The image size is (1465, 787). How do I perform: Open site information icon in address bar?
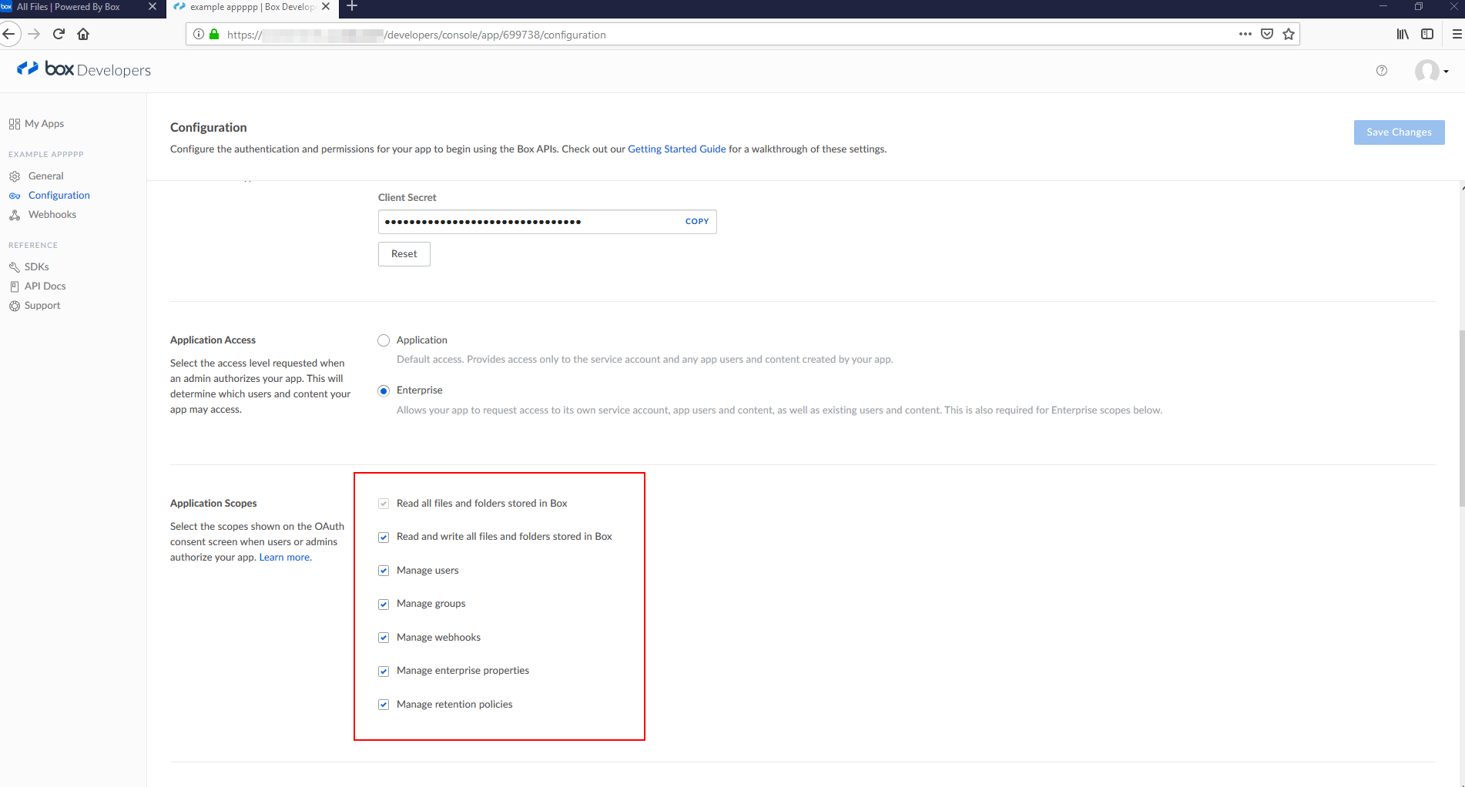pos(199,34)
